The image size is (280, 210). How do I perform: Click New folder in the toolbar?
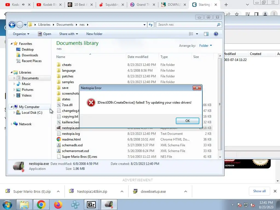click(x=94, y=34)
